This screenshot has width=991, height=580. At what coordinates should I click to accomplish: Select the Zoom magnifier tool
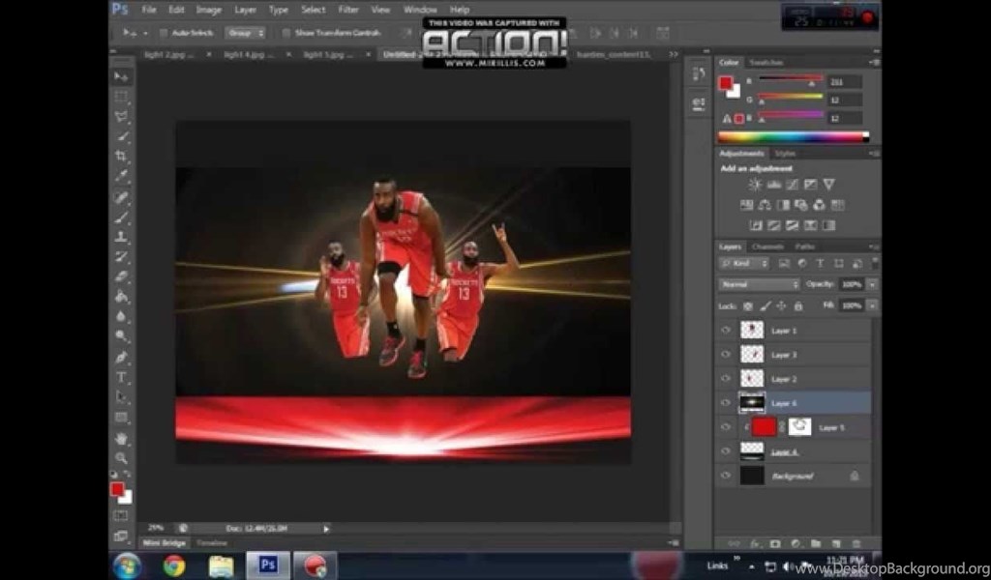click(x=121, y=458)
